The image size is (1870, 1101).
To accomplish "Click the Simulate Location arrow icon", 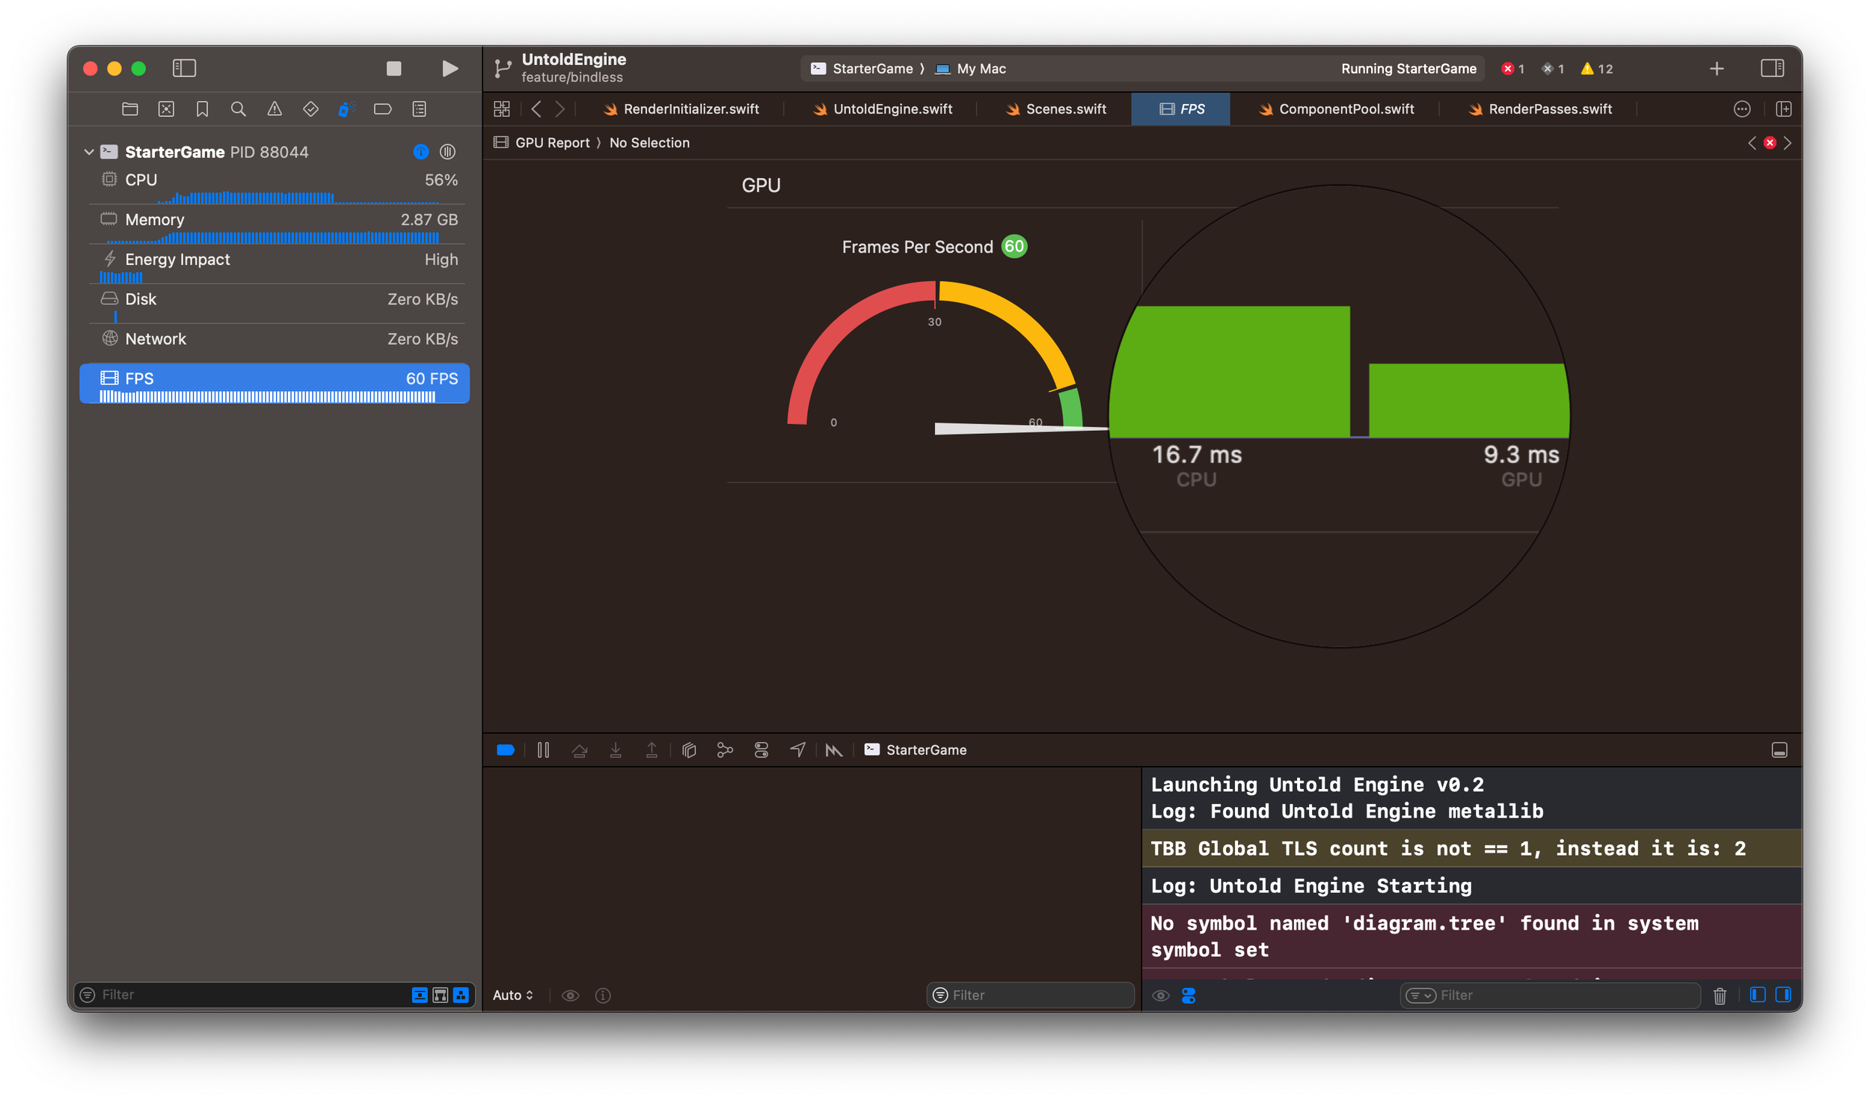I will pos(797,750).
